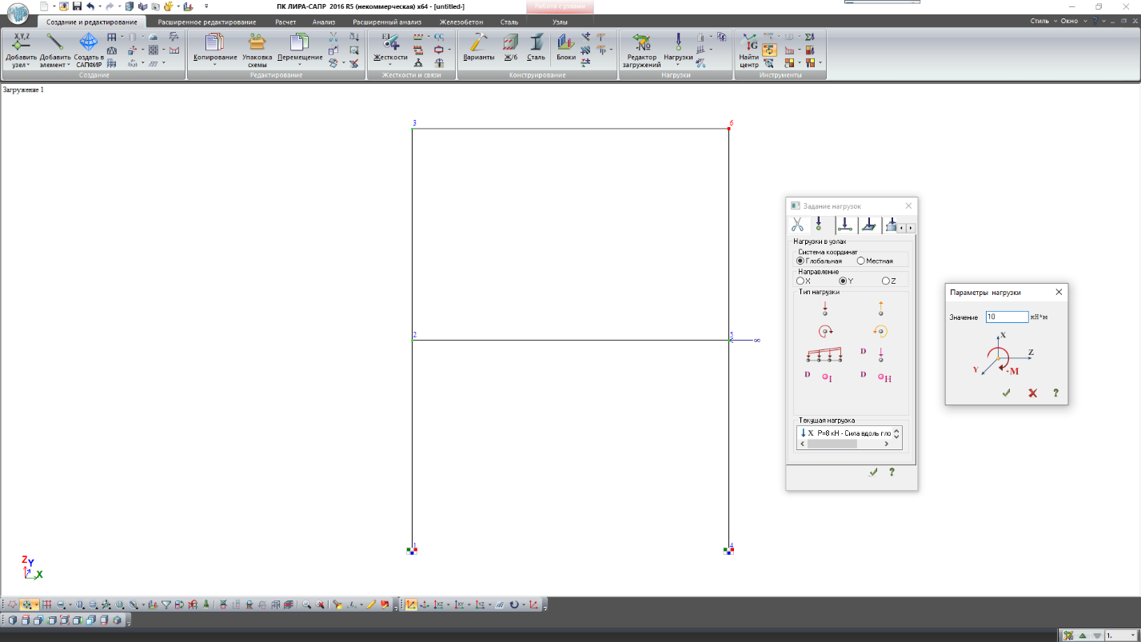Select direction Z radio button
This screenshot has width=1141, height=642.
(x=888, y=281)
